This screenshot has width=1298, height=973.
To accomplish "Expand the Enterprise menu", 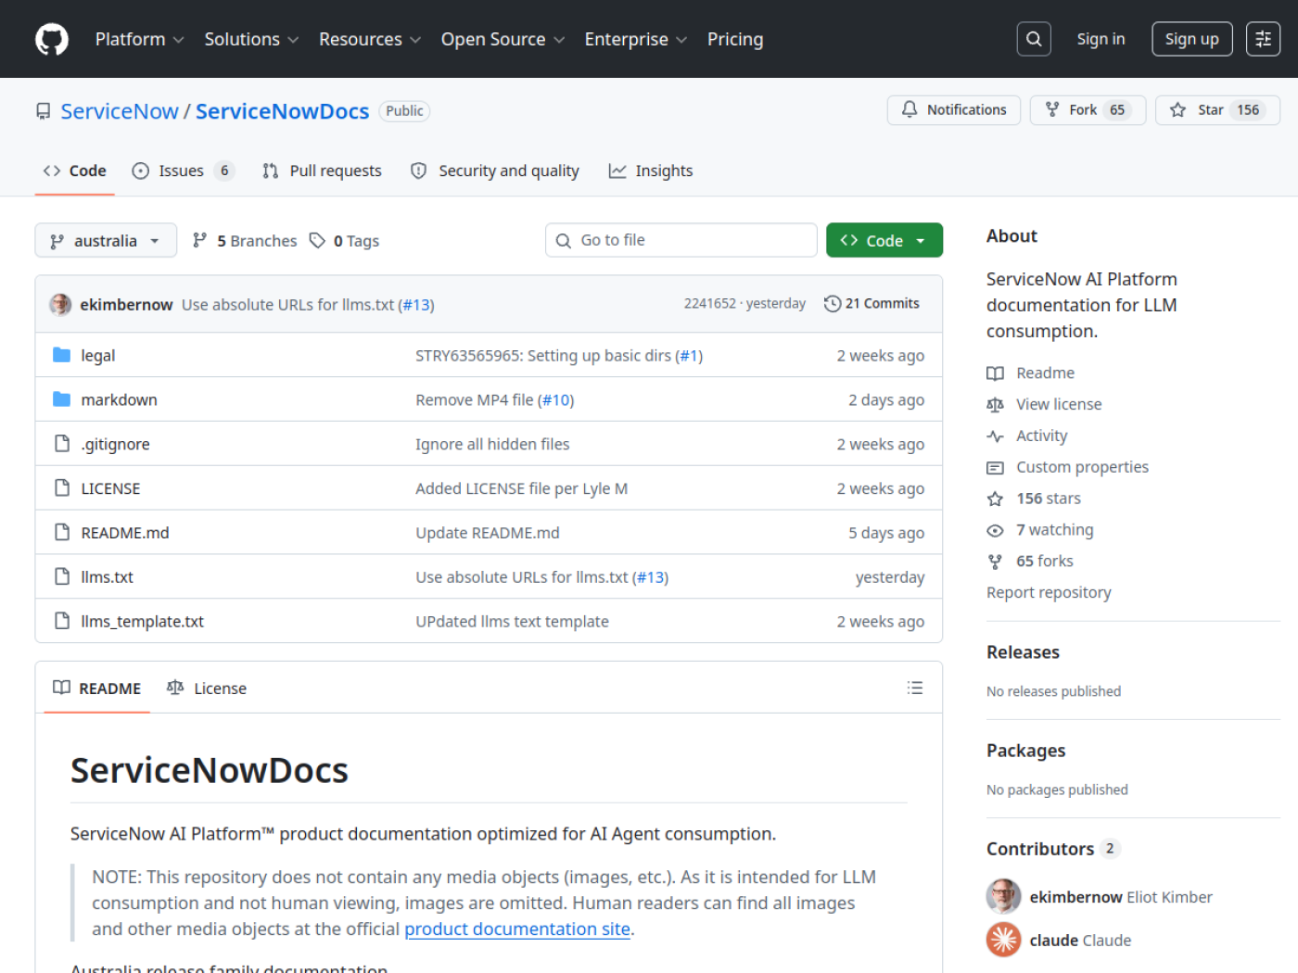I will point(636,39).
